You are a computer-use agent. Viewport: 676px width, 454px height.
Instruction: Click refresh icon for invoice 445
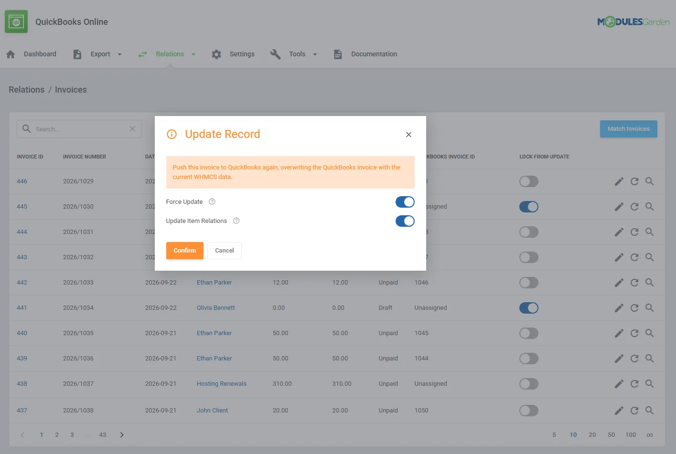634,207
